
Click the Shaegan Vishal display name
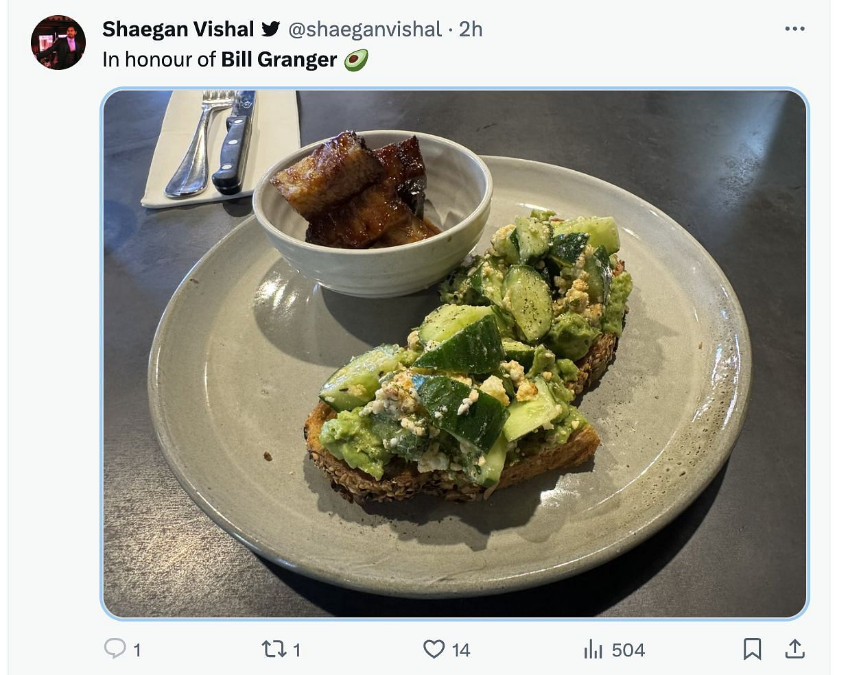point(178,29)
